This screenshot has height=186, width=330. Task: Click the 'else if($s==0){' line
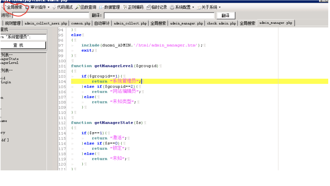[x=103, y=143]
